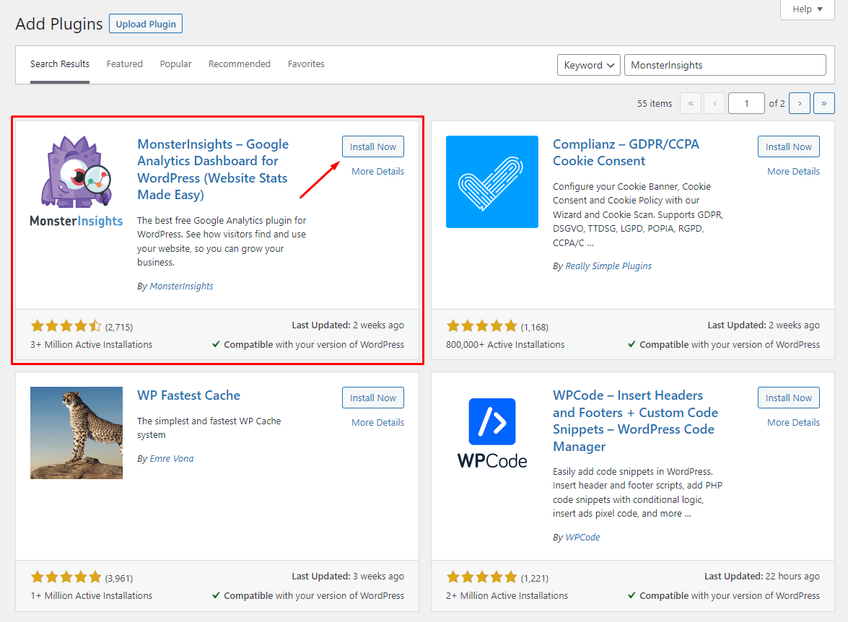The image size is (848, 622).
Task: Click the '55 items' count text
Action: click(655, 103)
